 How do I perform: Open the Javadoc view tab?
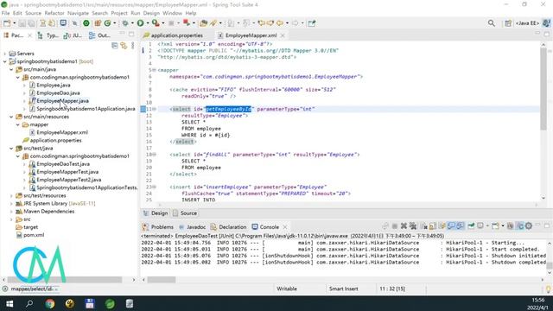point(192,227)
